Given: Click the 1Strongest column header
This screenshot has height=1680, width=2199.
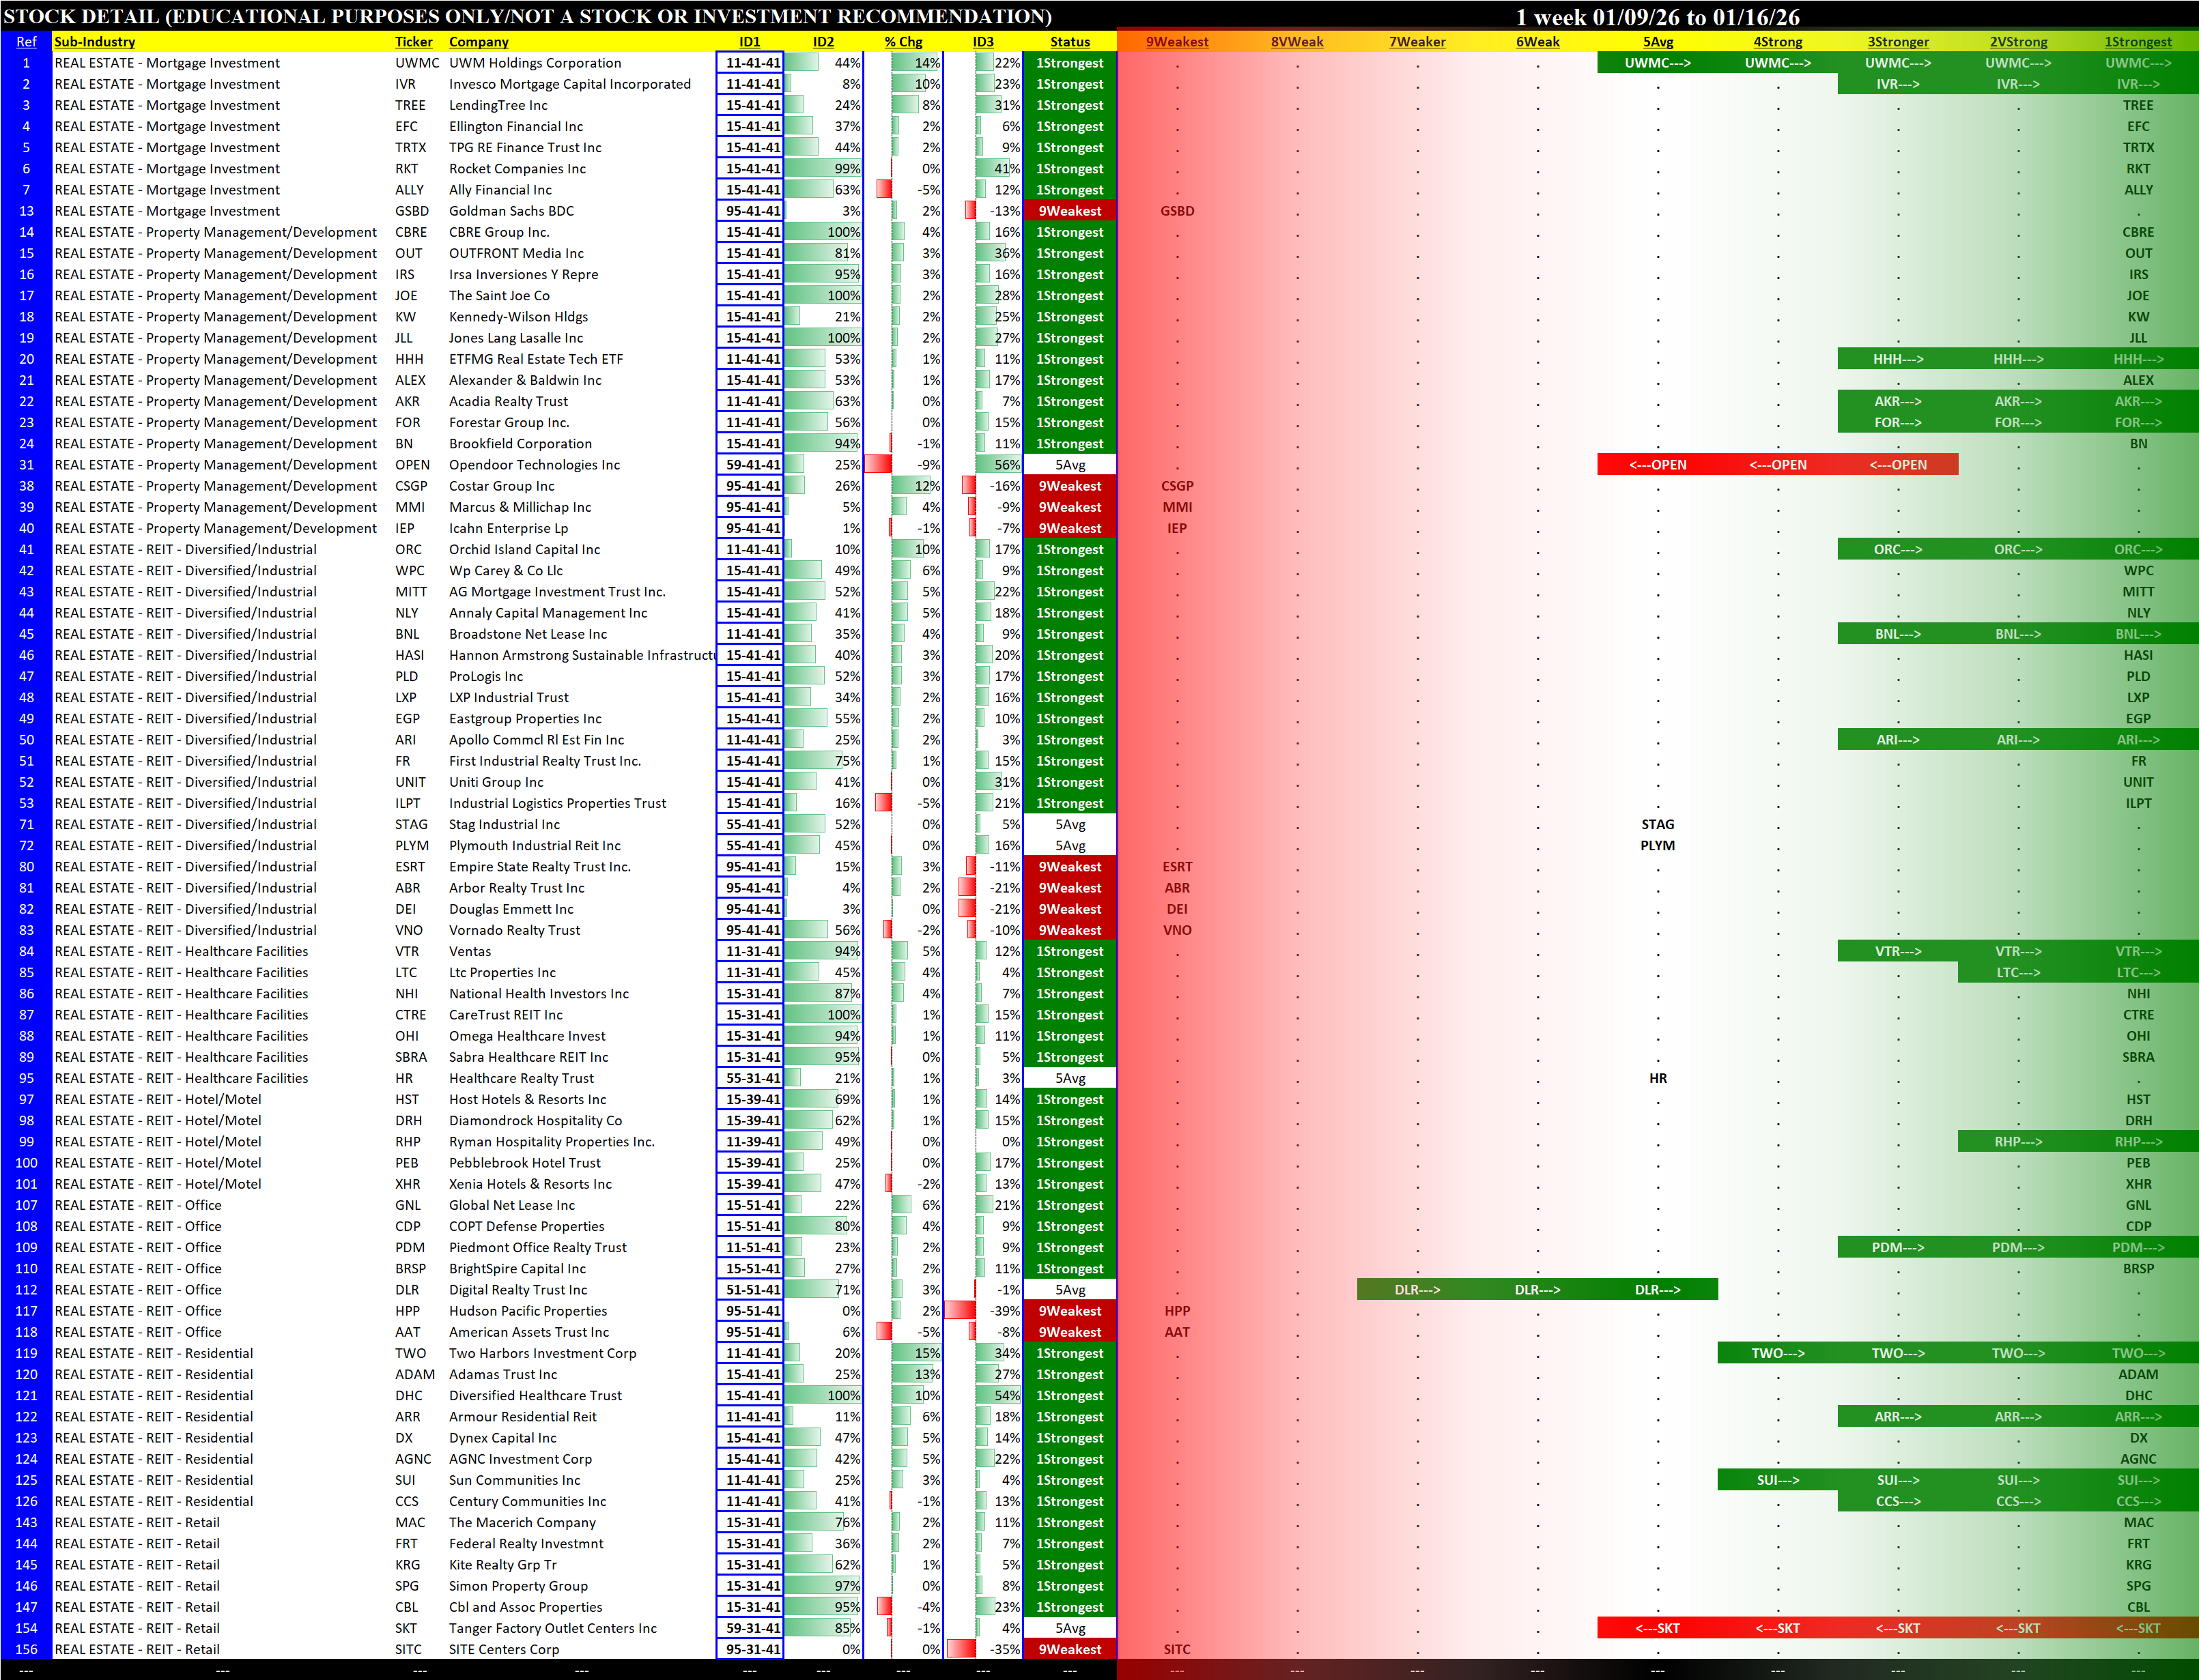Looking at the screenshot, I should point(2137,42).
